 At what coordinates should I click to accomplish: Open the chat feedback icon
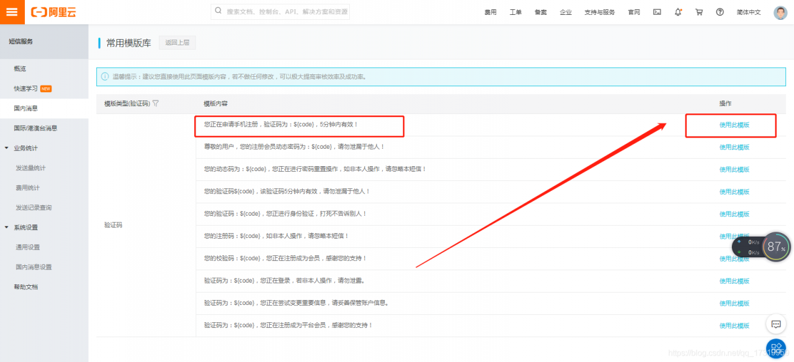tap(775, 324)
